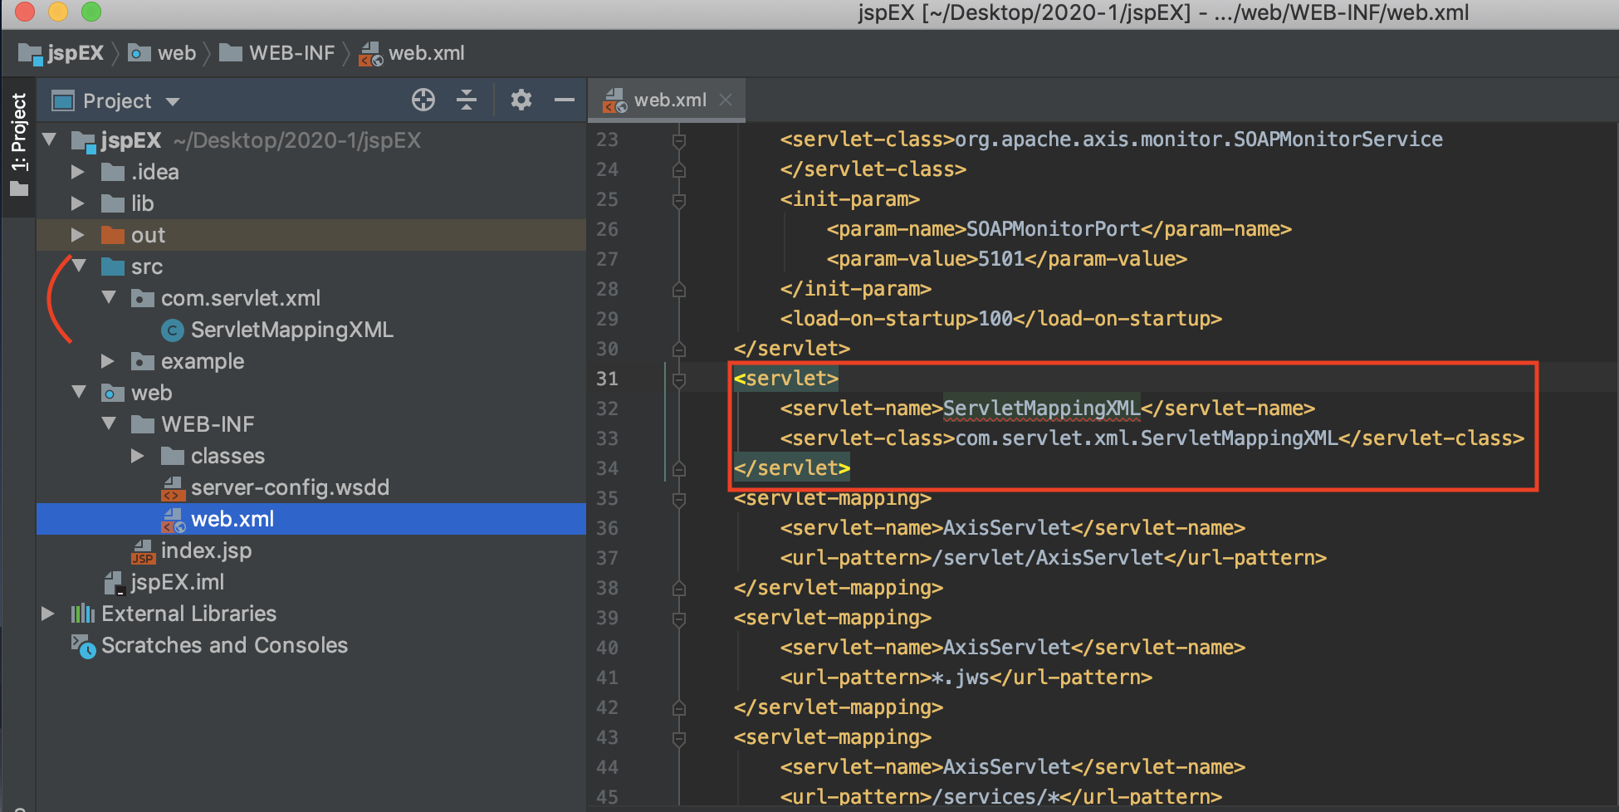Click the lib folder icon

click(112, 203)
